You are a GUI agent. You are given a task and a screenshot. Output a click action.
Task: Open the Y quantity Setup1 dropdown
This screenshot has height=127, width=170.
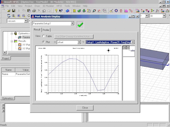[x=133, y=42]
